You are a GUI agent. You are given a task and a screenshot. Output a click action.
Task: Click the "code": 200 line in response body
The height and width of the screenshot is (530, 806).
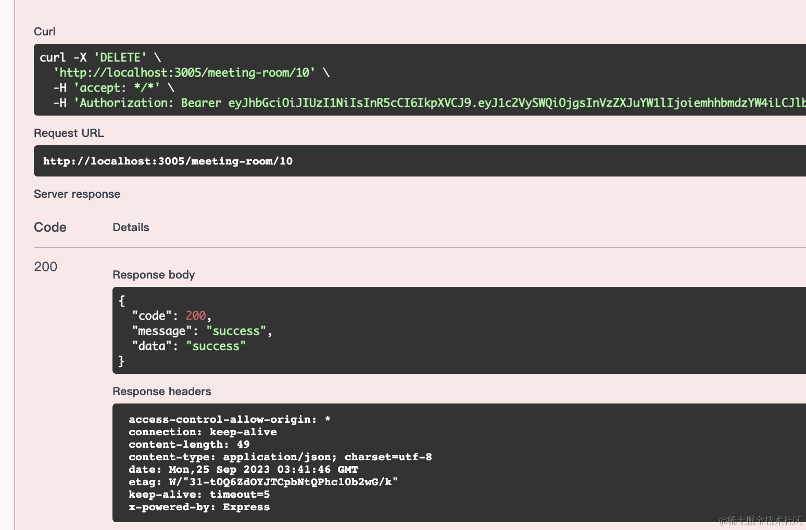tap(171, 316)
